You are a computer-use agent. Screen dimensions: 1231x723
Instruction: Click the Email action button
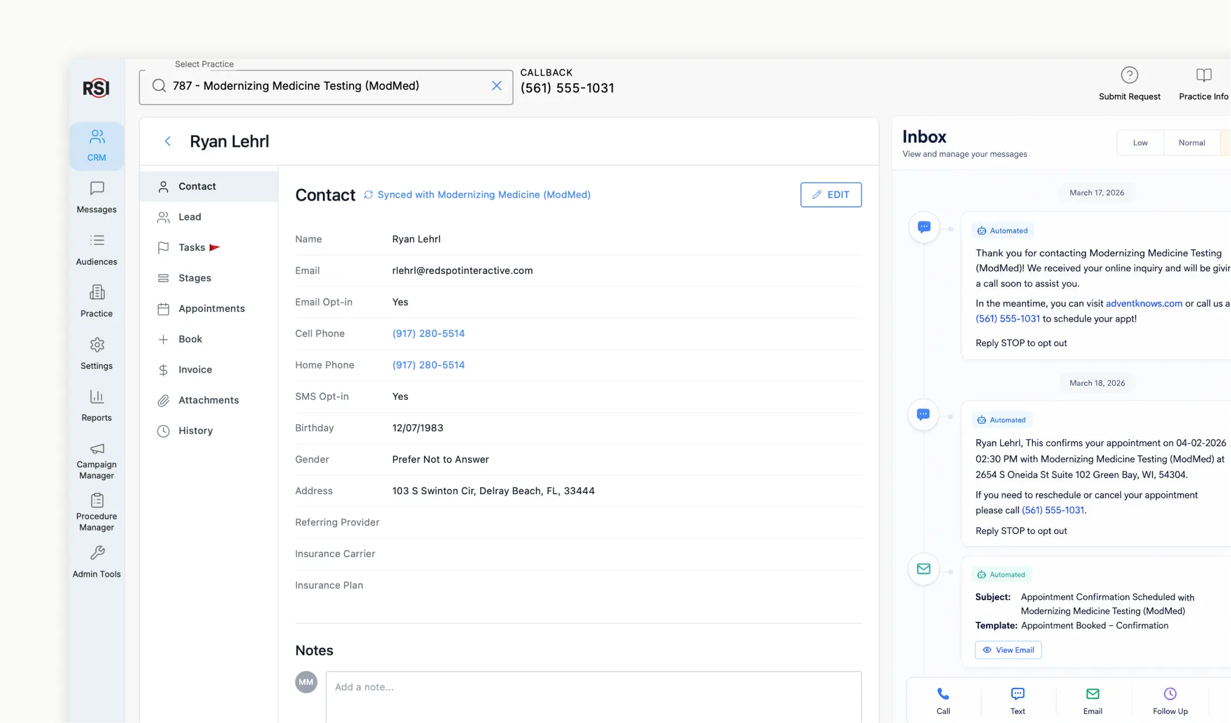1092,700
